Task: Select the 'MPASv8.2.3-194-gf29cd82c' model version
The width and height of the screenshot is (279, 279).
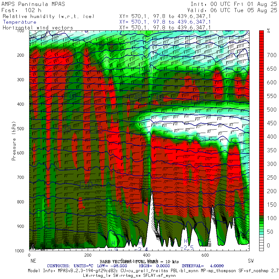Action: click(88, 271)
